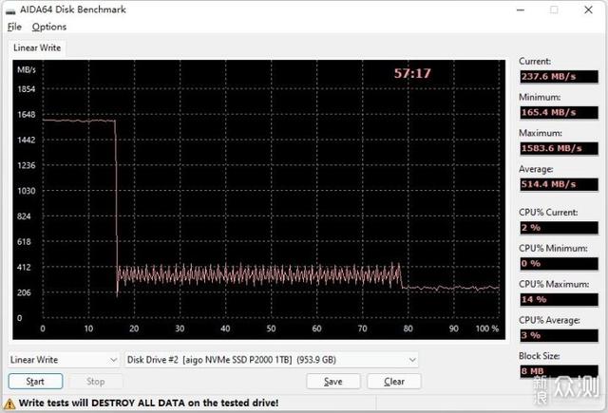Open the Disk Drive #2 selection dropdown
The width and height of the screenshot is (608, 413).
tap(271, 360)
